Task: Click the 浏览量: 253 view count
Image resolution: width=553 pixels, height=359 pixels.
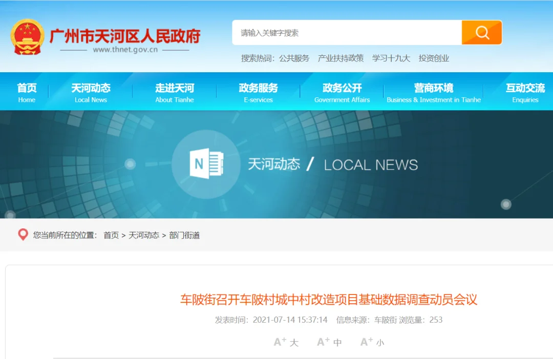Action: click(421, 320)
